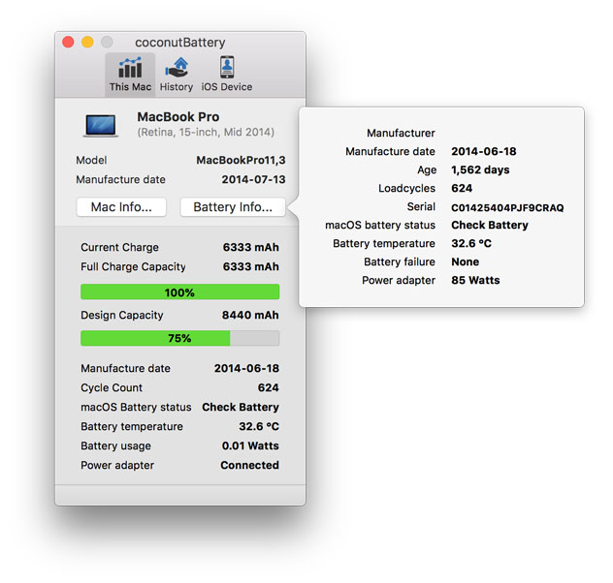This screenshot has height=583, width=613.
Task: Close the coconutBattery window with red button
Action: tap(68, 42)
